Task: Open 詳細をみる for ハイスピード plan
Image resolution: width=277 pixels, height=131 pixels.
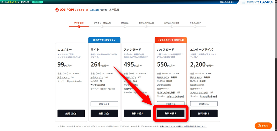Action: tap(171, 104)
